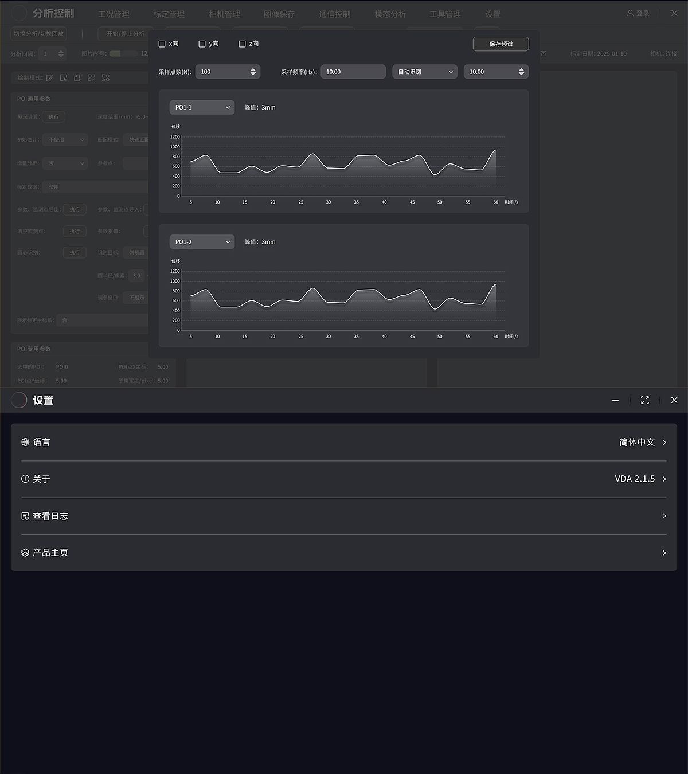Open the 通信控制 tab

click(335, 14)
